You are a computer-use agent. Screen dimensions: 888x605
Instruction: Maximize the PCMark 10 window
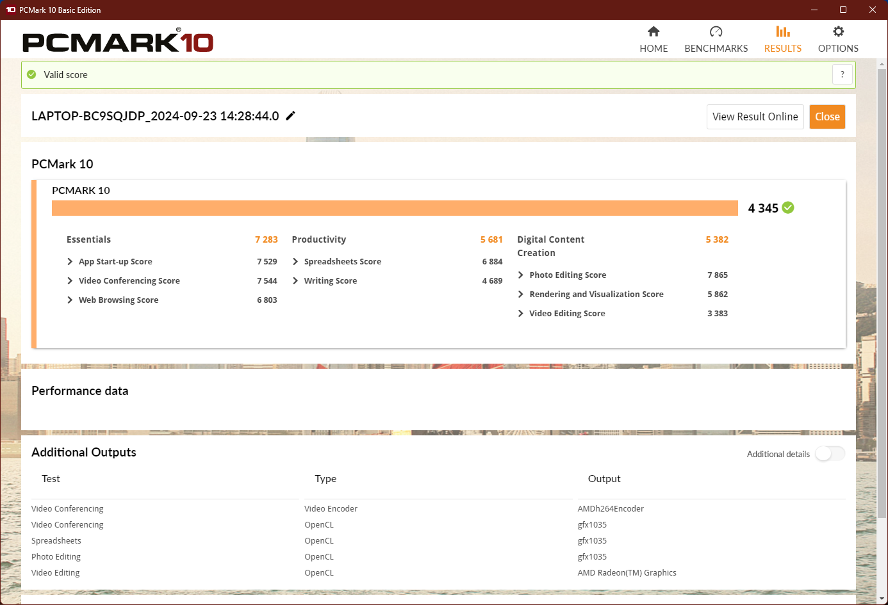pyautogui.click(x=843, y=10)
